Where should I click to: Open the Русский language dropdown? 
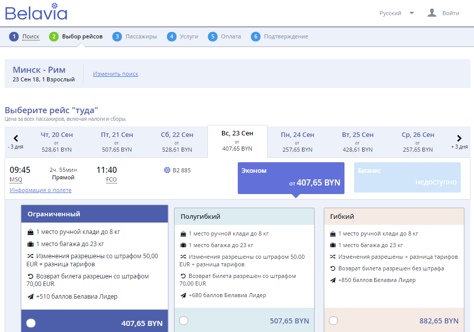397,13
